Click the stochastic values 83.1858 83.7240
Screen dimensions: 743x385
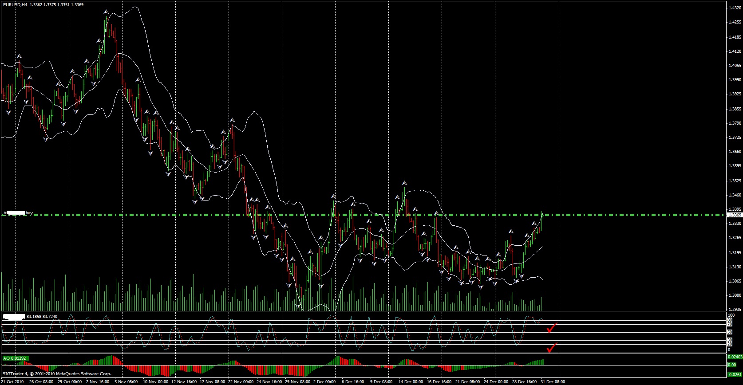(x=42, y=317)
